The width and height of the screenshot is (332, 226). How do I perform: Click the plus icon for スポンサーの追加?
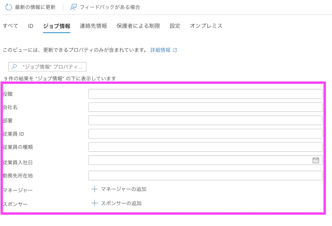tap(95, 203)
